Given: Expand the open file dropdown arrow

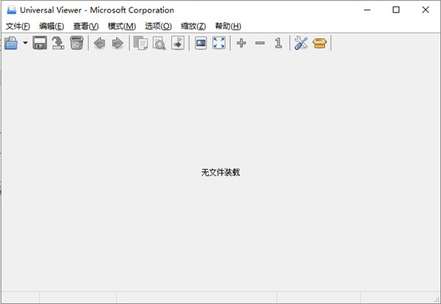Looking at the screenshot, I should click(x=25, y=44).
